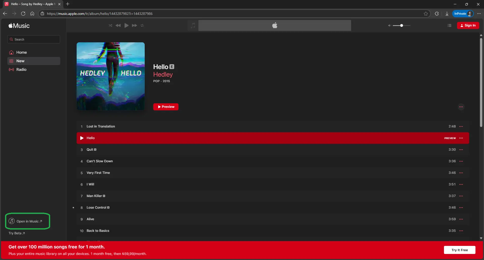Click Try It Free button
Viewport: 484px width, 260px height.
click(x=460, y=250)
